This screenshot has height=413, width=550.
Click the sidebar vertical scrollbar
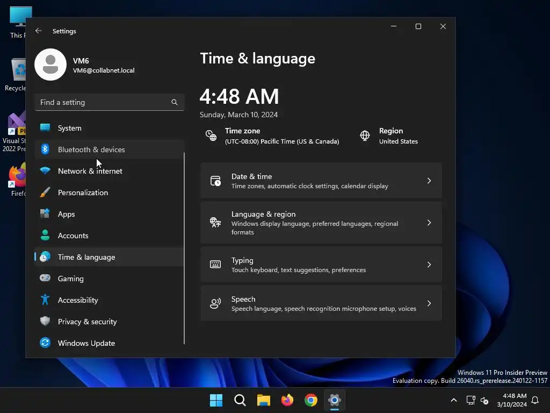click(x=184, y=248)
